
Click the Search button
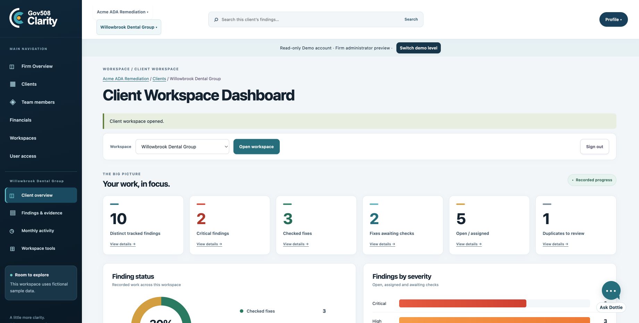pos(411,19)
